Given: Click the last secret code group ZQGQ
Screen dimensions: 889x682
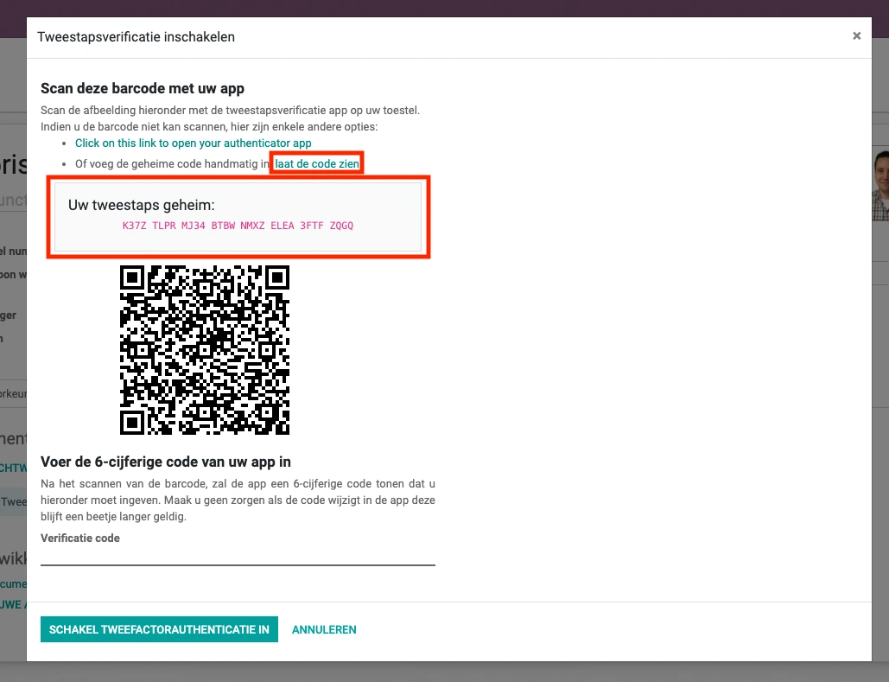Looking at the screenshot, I should 341,226.
